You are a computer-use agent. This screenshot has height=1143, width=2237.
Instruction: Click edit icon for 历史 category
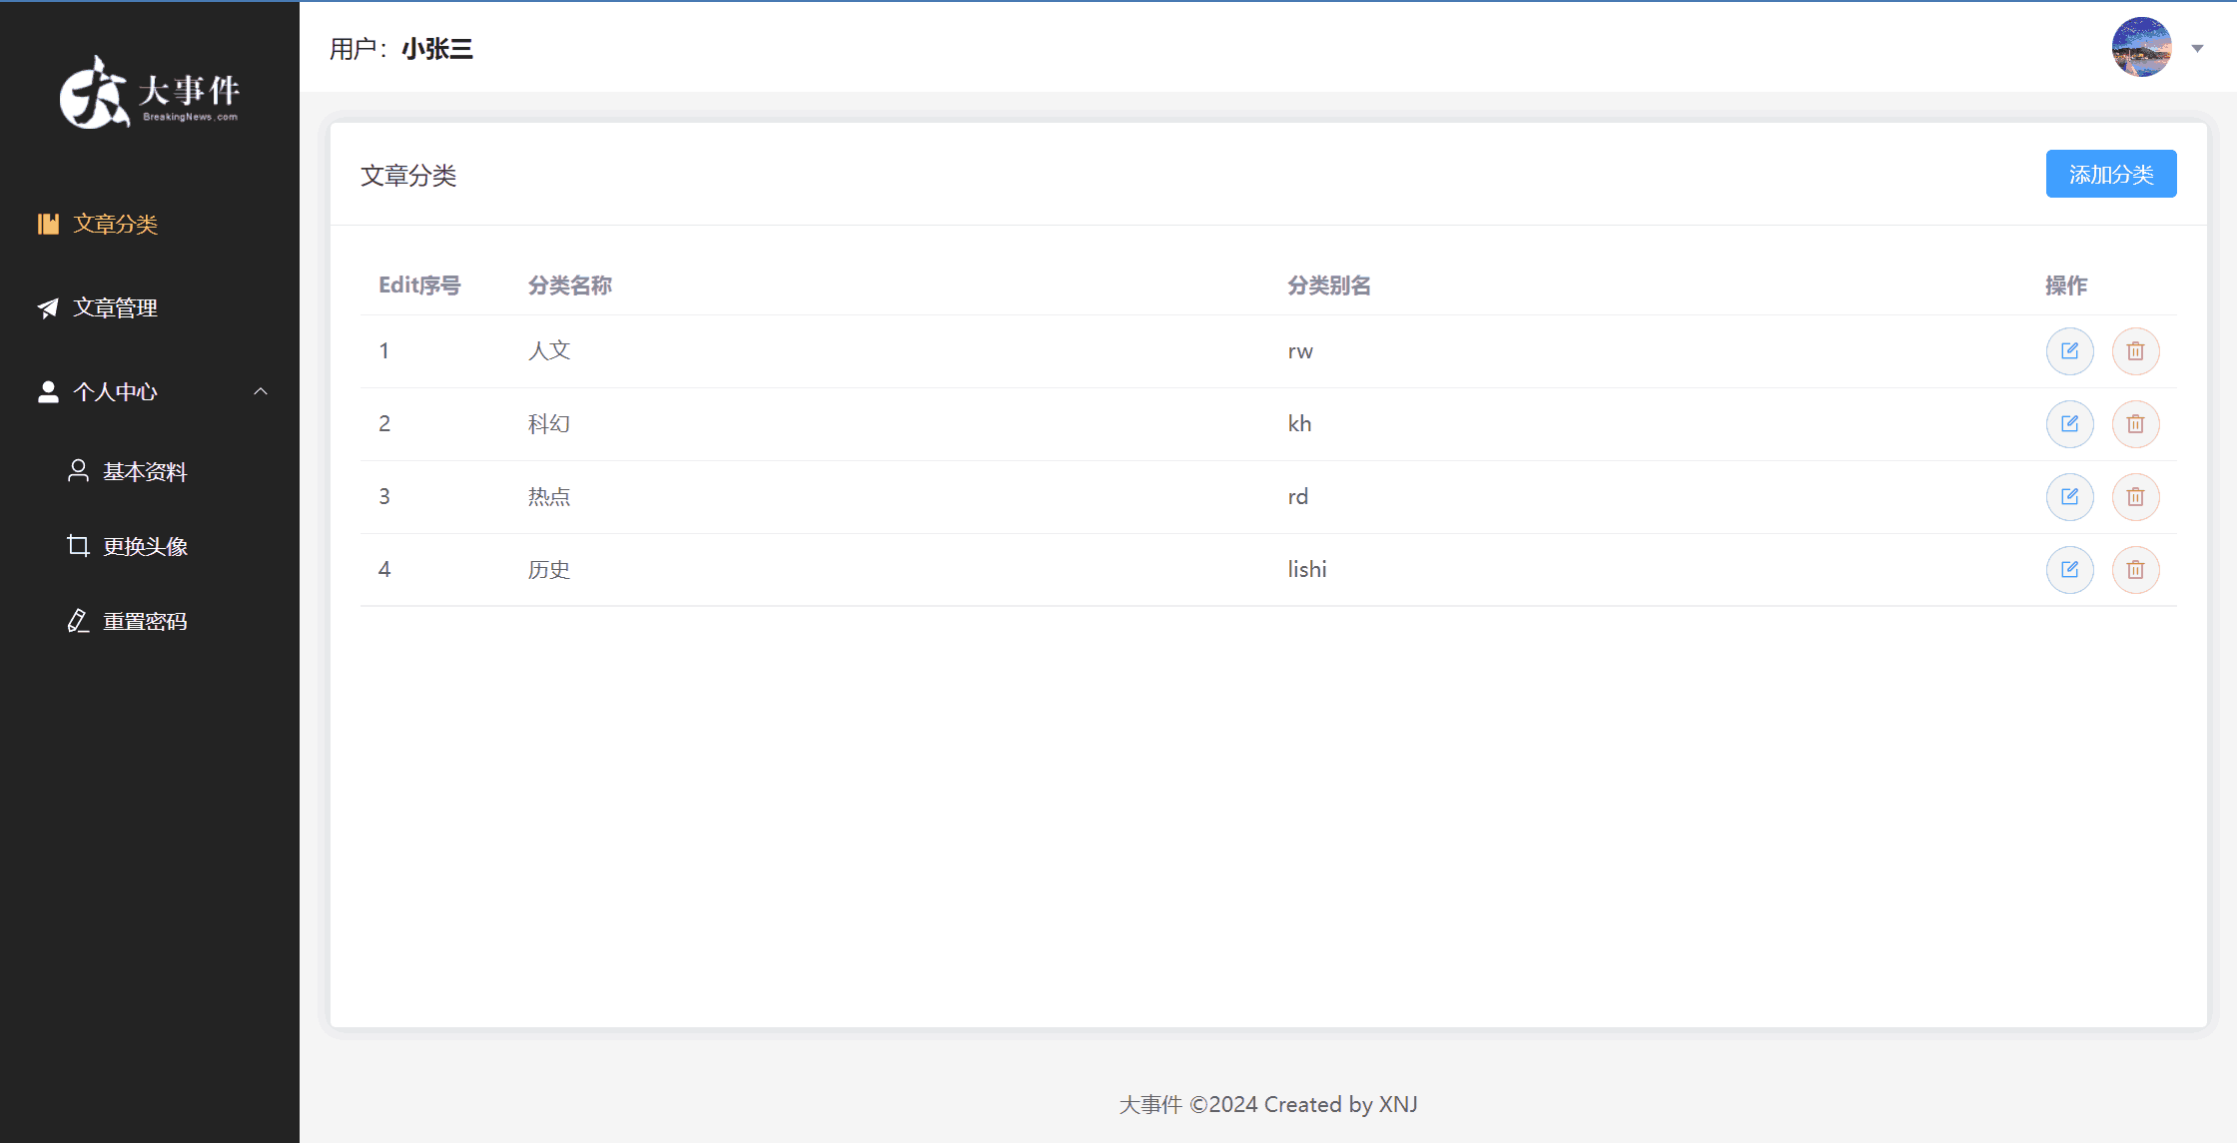click(x=2069, y=570)
